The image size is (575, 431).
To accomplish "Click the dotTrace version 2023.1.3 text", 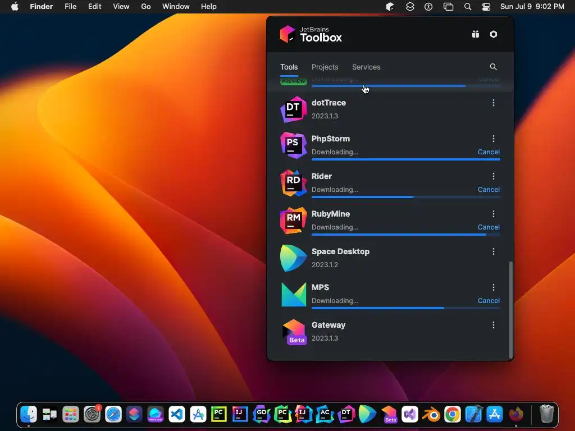I will tap(325, 116).
